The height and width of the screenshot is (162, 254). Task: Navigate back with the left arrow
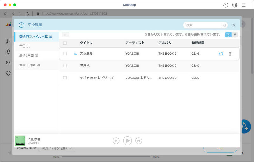13,14
